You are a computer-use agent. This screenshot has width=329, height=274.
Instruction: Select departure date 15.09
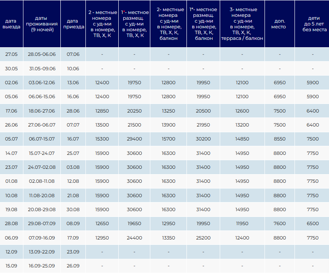12,266
